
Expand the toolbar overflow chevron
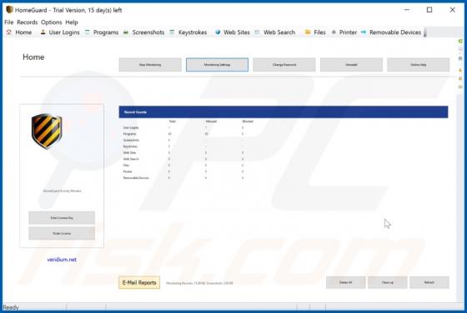pyautogui.click(x=425, y=32)
